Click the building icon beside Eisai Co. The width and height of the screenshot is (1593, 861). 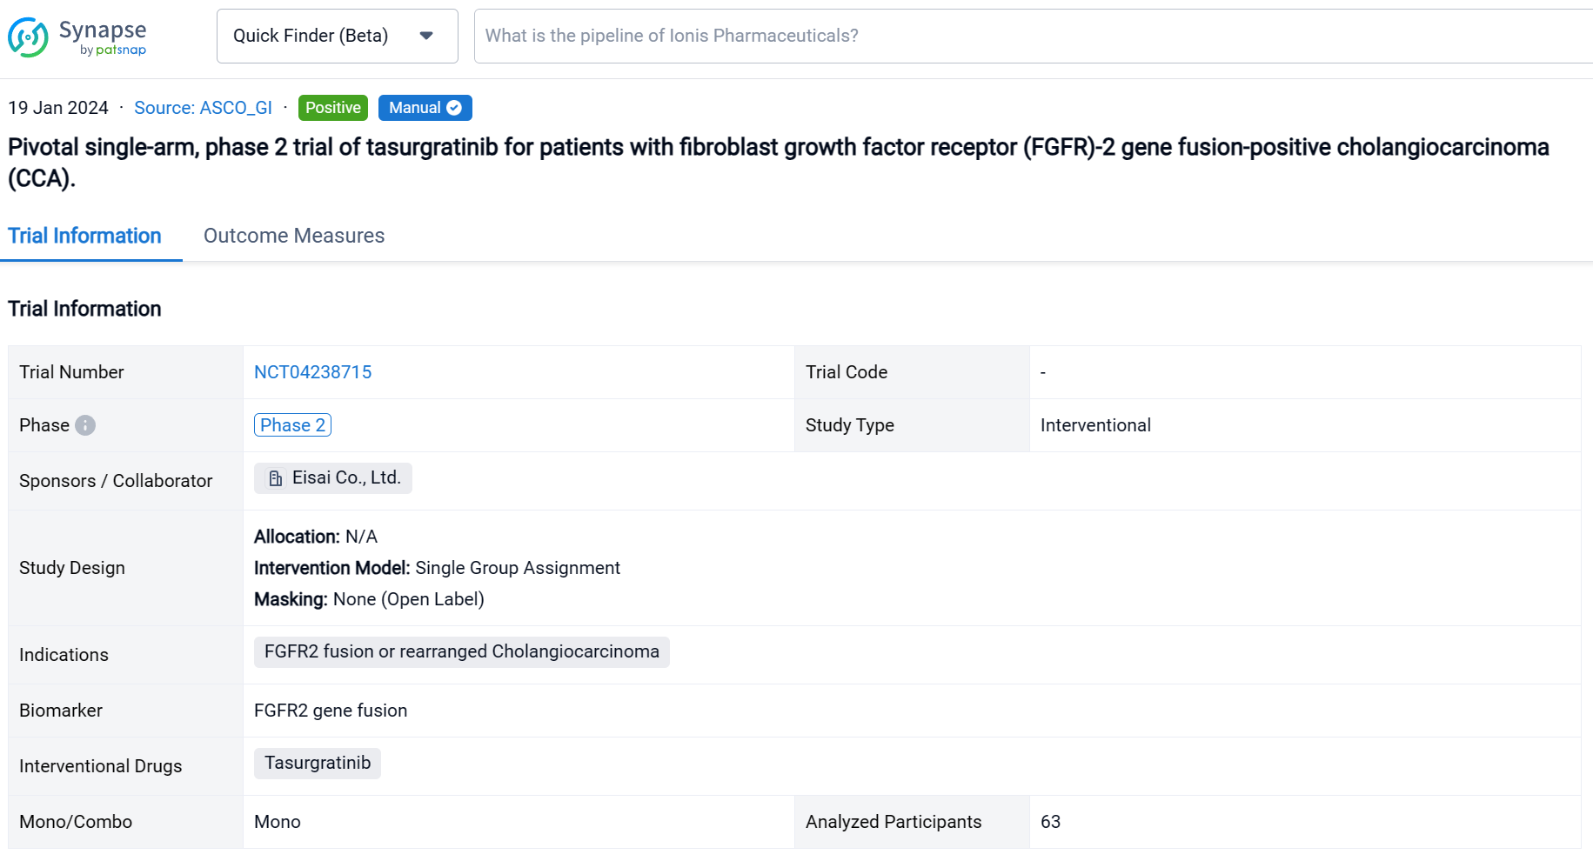point(276,478)
